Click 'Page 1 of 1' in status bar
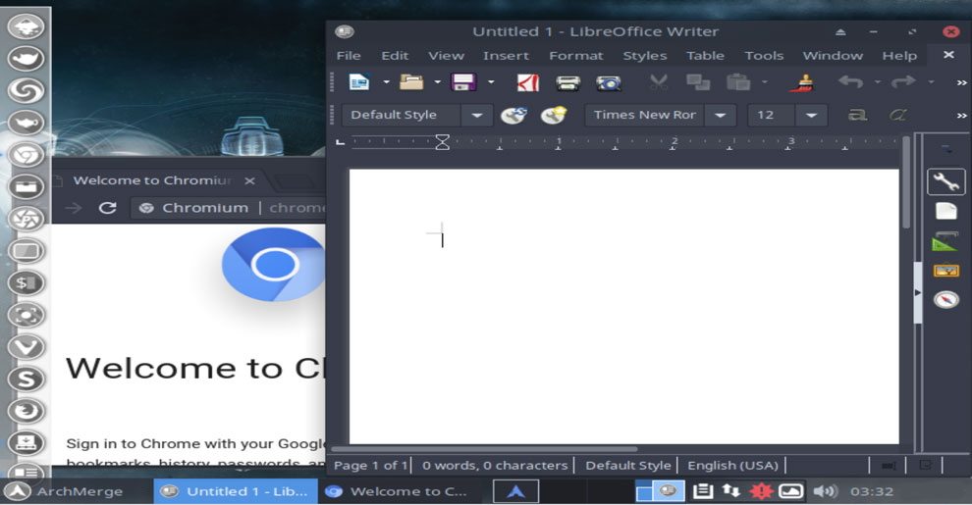This screenshot has height=505, width=972. point(371,466)
